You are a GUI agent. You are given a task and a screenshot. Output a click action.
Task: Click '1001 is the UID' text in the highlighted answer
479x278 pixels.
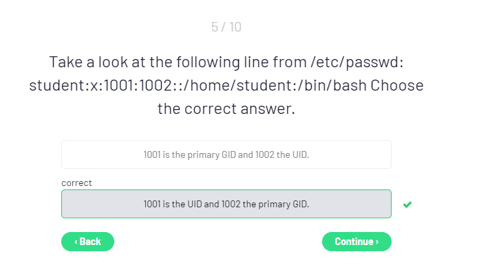173,204
